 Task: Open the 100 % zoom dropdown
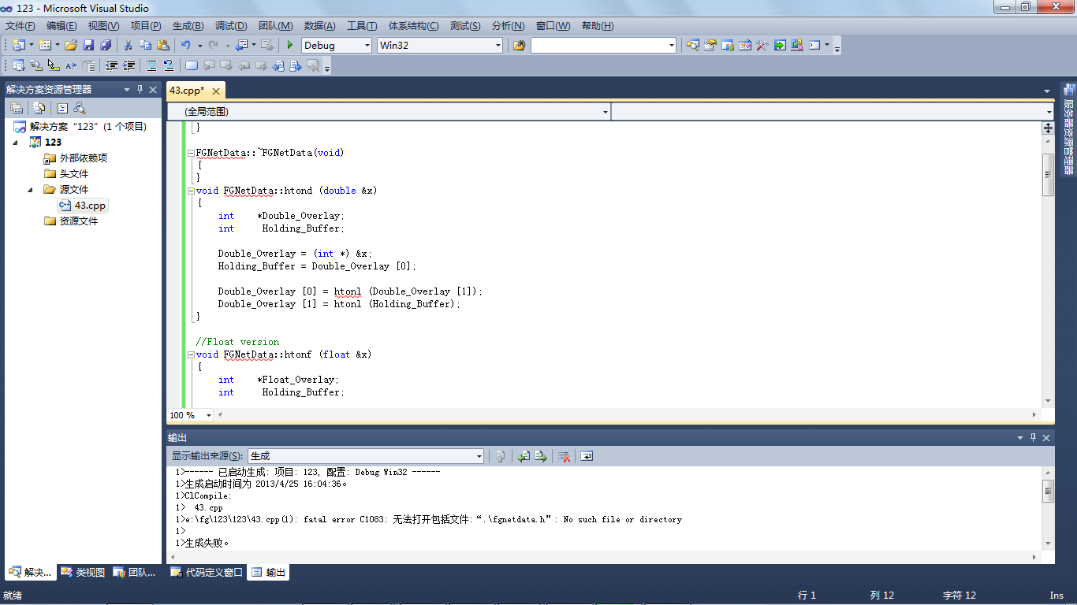[x=209, y=415]
